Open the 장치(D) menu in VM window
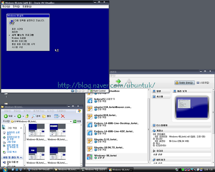215x172 pixels. [16, 7]
